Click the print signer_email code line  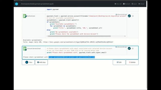click(76, 52)
